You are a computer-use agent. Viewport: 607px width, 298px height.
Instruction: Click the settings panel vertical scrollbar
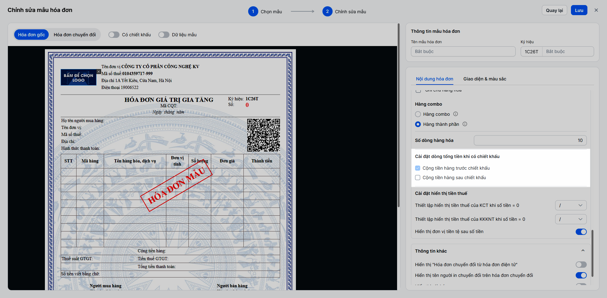592,253
